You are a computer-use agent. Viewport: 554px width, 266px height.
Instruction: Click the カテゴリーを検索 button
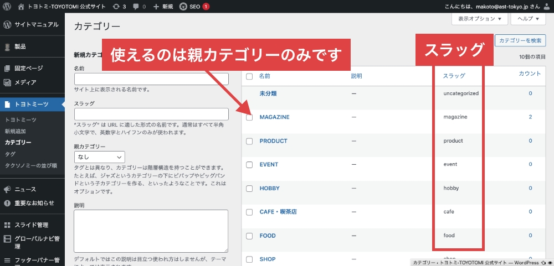[520, 40]
